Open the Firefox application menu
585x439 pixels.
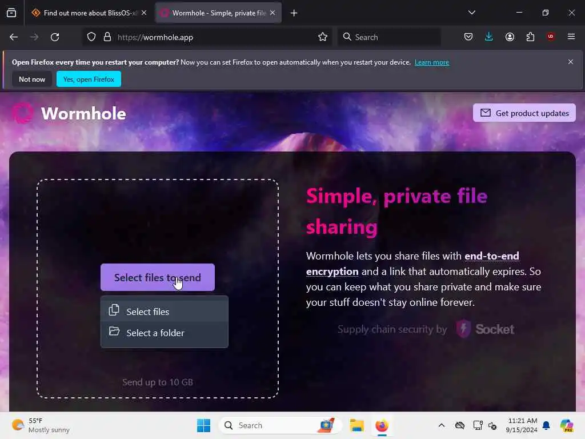tap(571, 37)
